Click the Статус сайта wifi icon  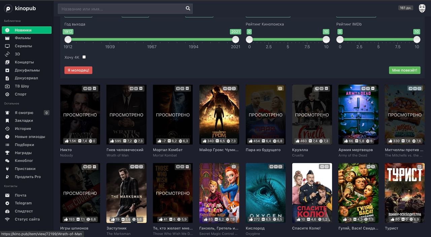(7, 219)
